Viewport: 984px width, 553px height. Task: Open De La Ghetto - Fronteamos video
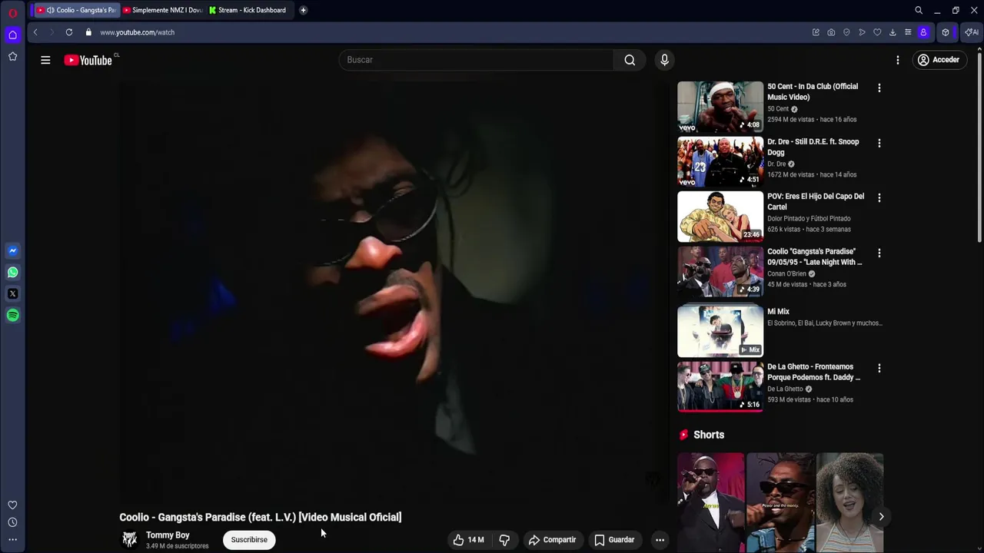pyautogui.click(x=720, y=387)
